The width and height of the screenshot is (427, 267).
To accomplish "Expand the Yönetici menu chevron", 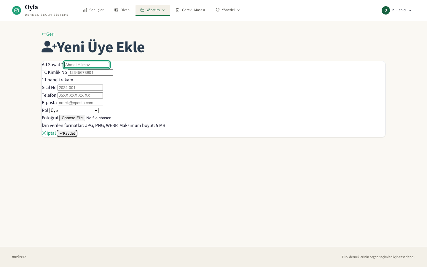I will coord(238,10).
